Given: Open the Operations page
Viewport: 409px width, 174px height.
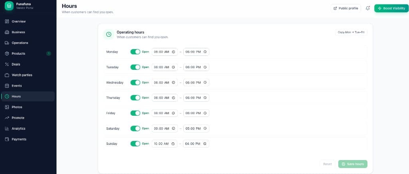Looking at the screenshot, I should coord(28,43).
